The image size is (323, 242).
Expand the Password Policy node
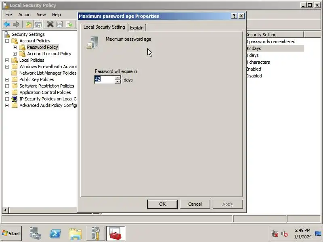click(x=15, y=47)
